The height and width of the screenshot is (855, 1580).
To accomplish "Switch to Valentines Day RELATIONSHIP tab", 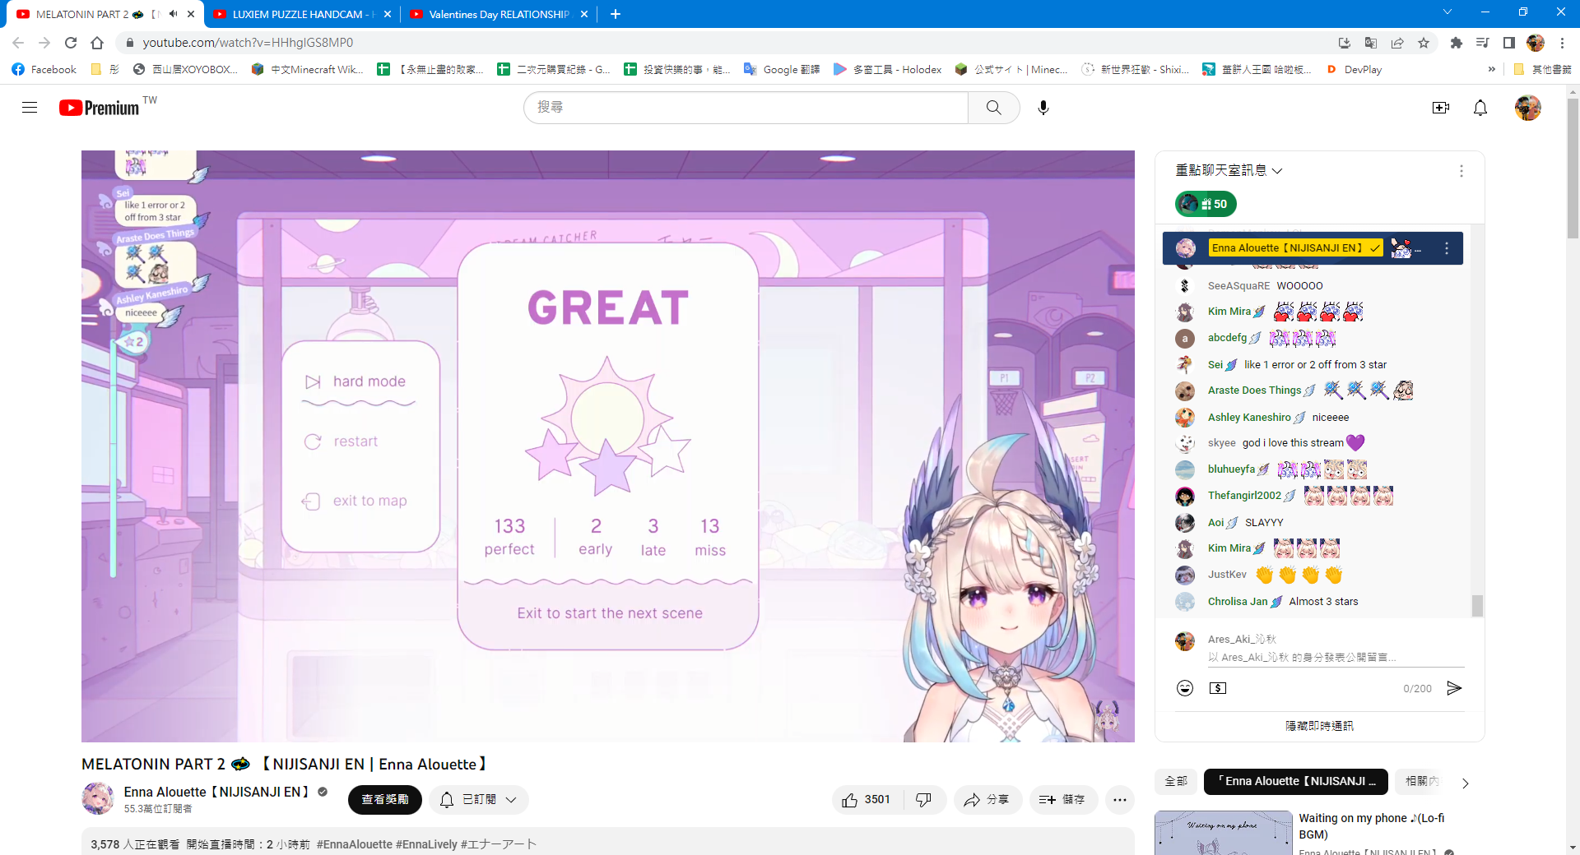I will coord(499,14).
